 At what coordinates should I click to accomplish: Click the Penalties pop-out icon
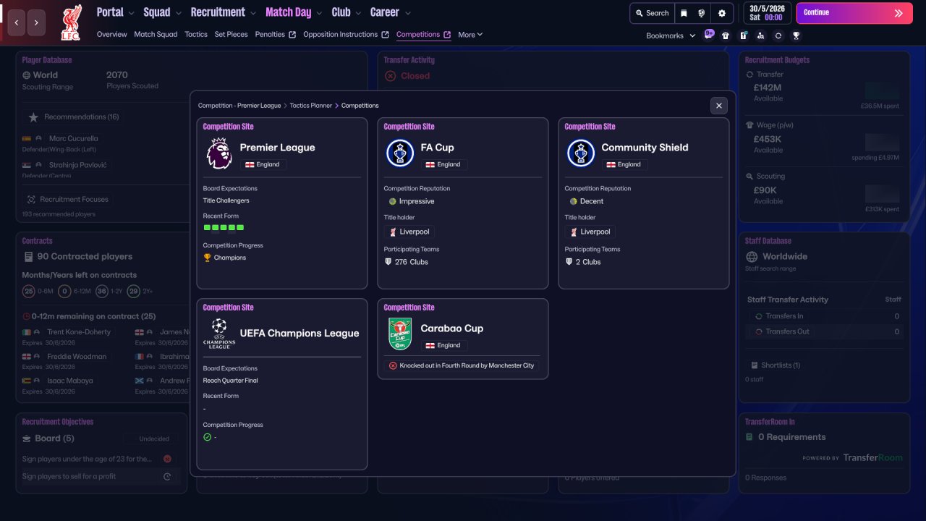(292, 35)
